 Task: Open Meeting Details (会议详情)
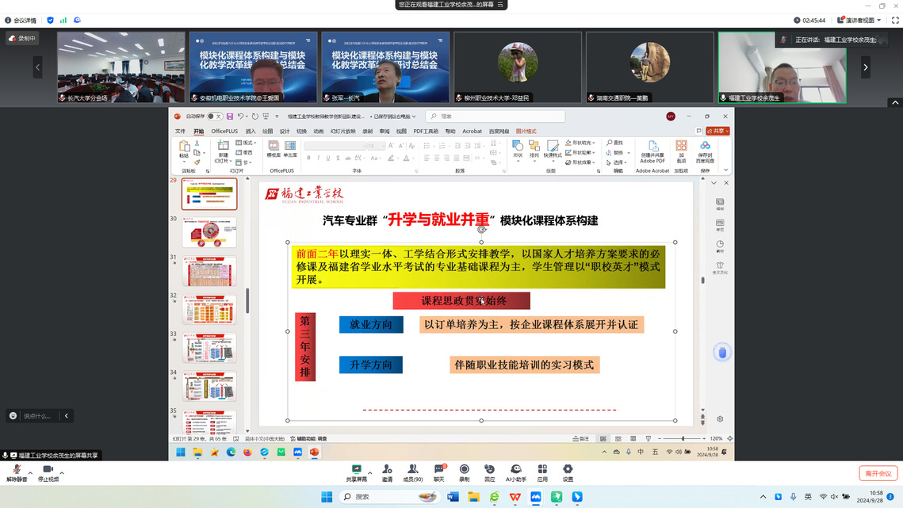coord(21,21)
